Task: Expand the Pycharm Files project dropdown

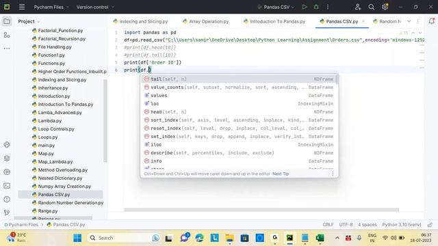Action: [x=51, y=7]
